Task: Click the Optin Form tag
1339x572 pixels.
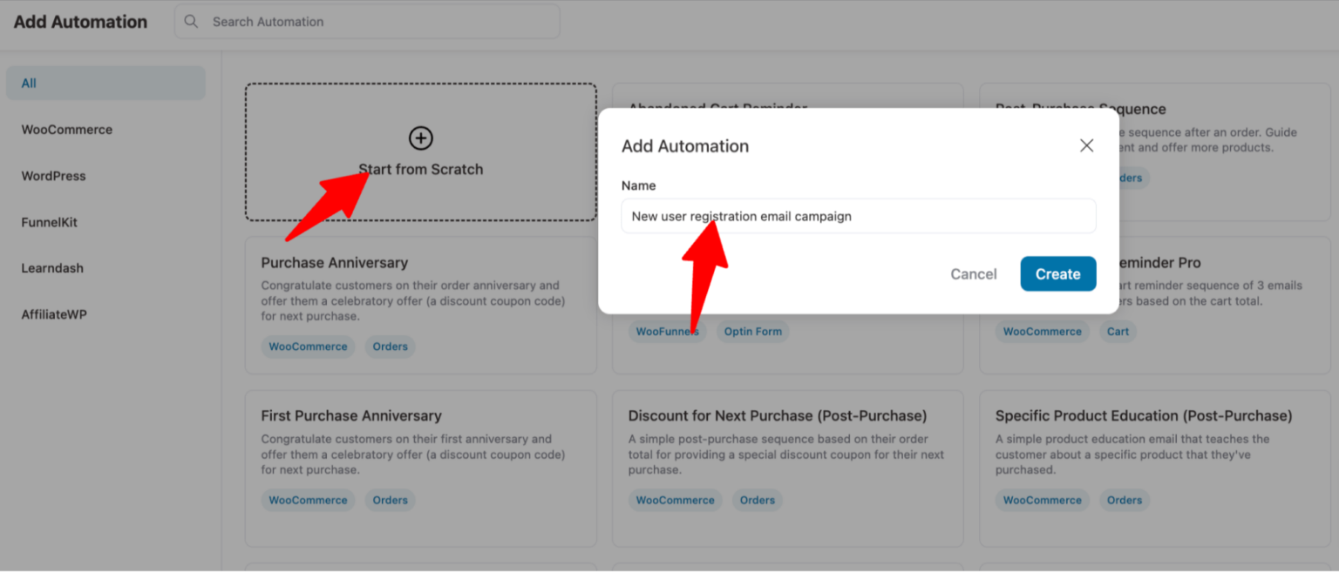Action: pyautogui.click(x=752, y=331)
